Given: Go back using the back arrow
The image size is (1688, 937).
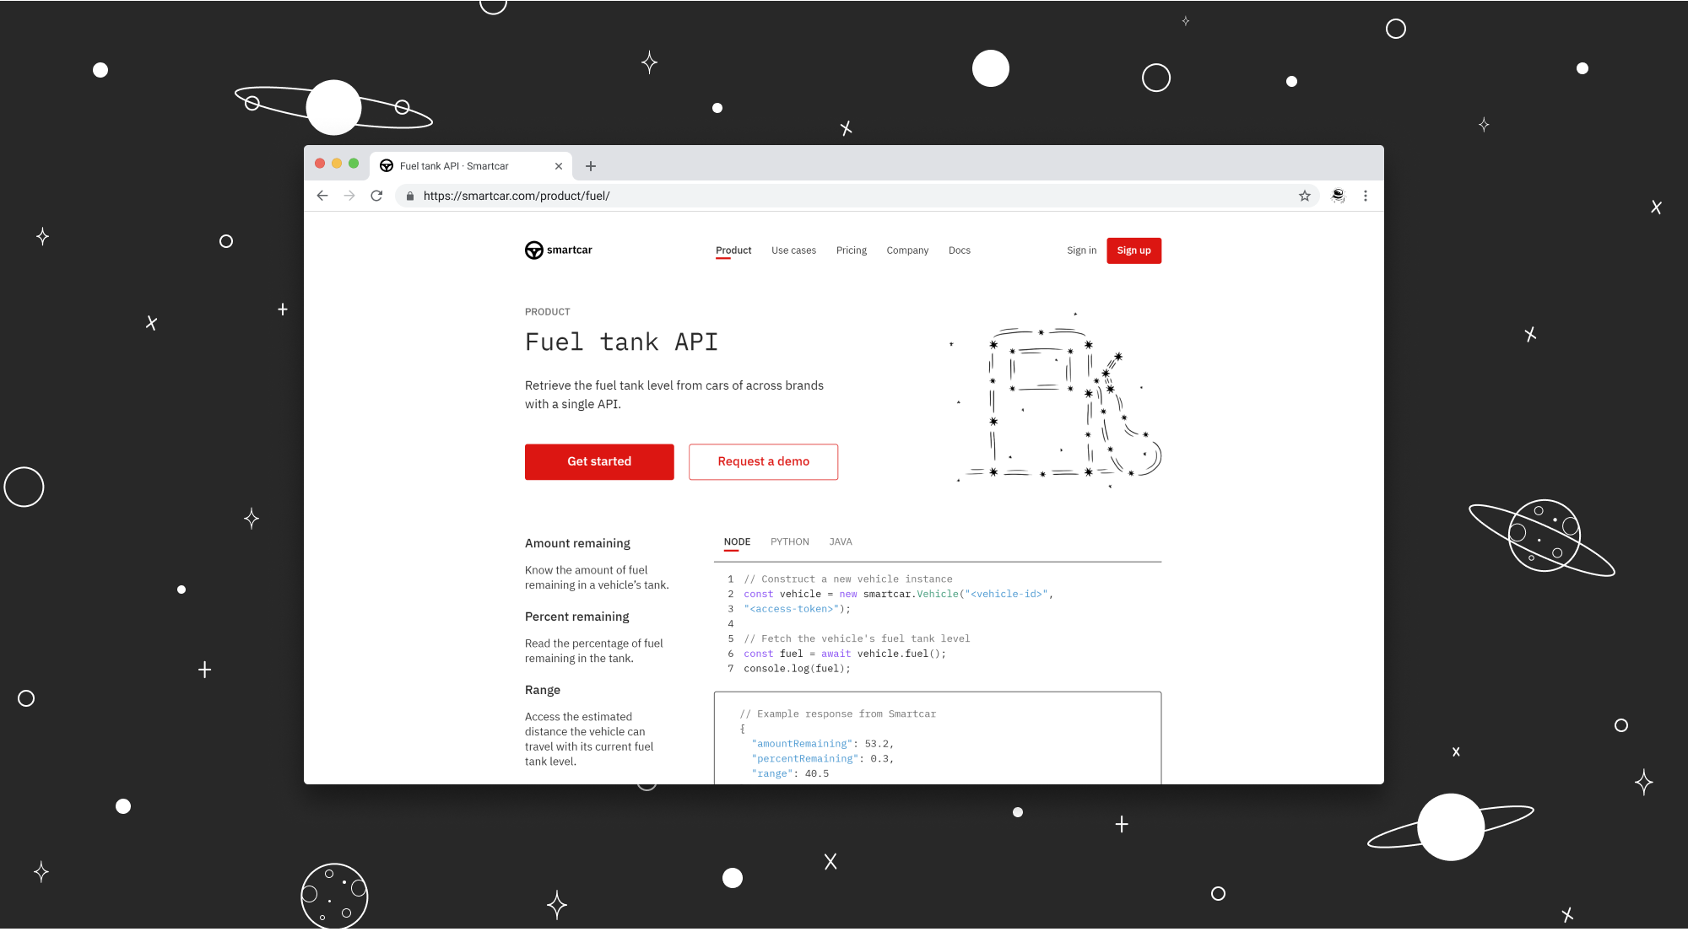Looking at the screenshot, I should (322, 195).
